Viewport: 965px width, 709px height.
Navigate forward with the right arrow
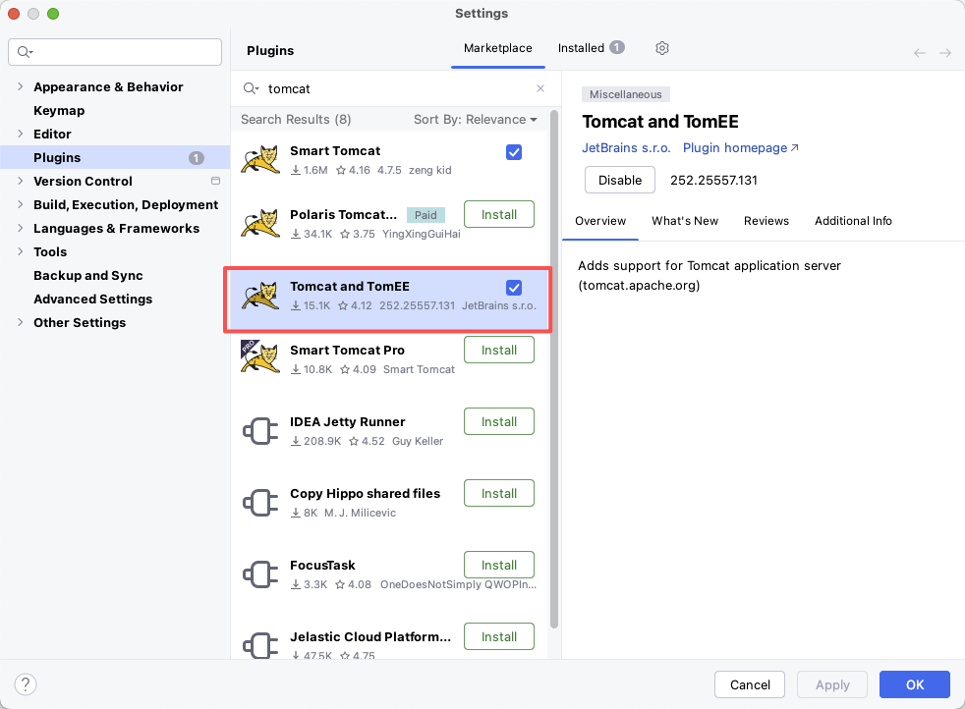945,53
